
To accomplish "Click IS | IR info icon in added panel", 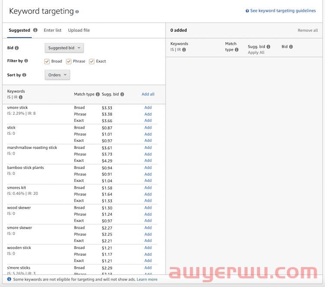I will click(184, 50).
